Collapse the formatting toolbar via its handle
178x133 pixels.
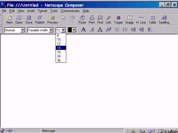click(x=1, y=30)
